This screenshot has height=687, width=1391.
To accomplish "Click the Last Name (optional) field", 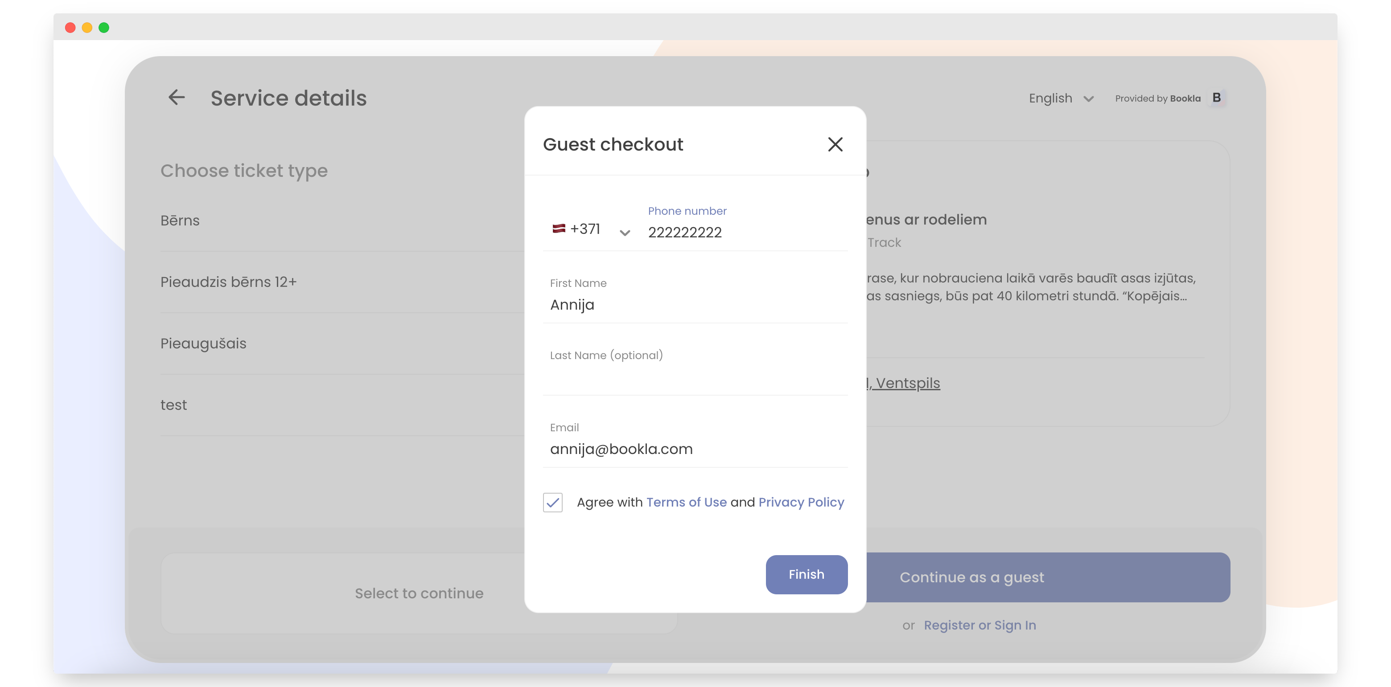I will pos(695,376).
